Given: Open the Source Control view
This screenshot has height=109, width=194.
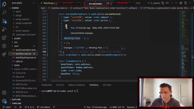Looking at the screenshot, I should click(4, 21).
